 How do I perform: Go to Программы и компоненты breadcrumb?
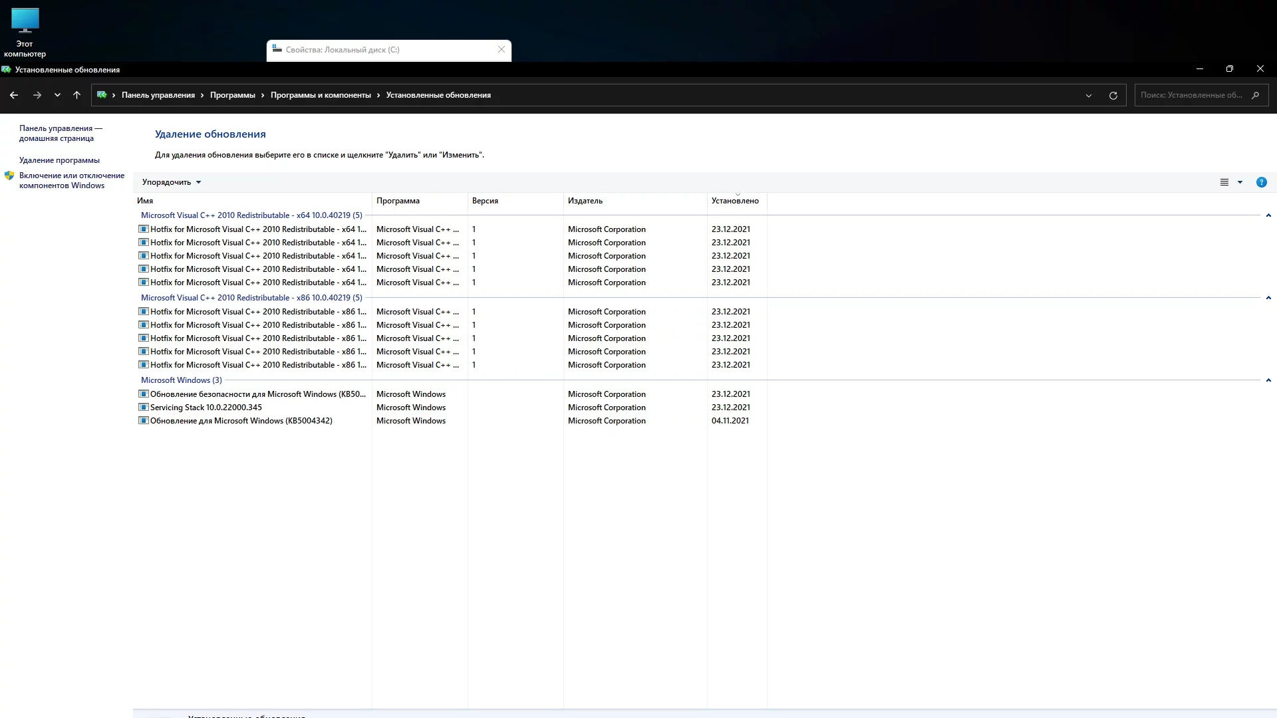coord(321,95)
